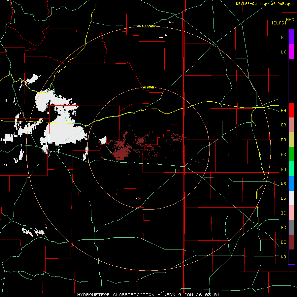
Task: Select the IC pink legend swatch
Action: point(291,213)
